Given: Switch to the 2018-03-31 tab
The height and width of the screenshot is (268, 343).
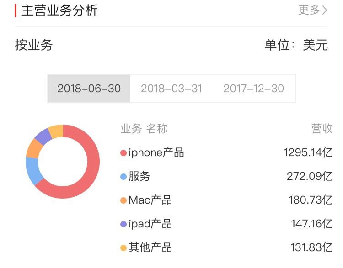Looking at the screenshot, I should click(171, 89).
